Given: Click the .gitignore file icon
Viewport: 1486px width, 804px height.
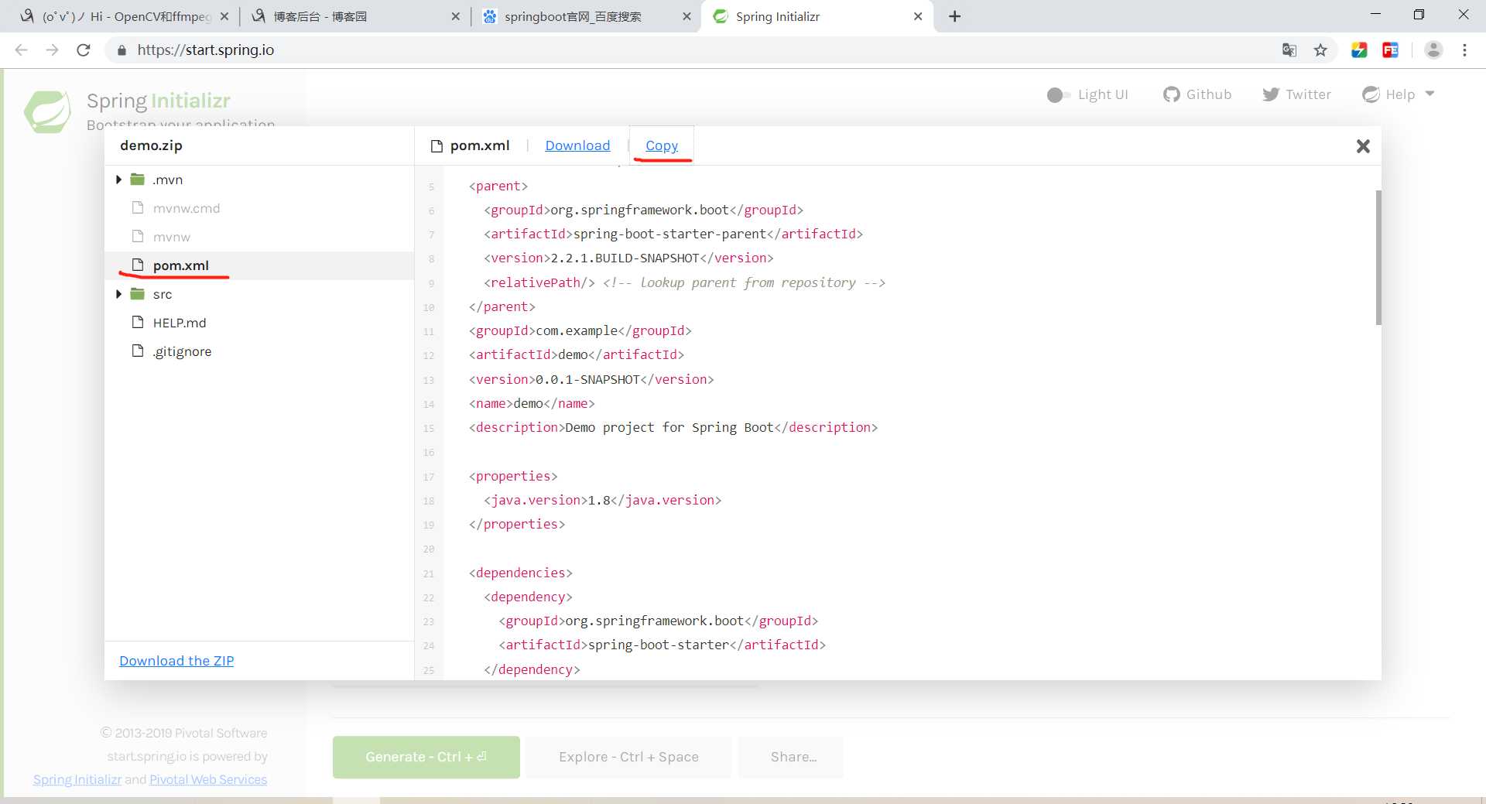Looking at the screenshot, I should point(138,351).
